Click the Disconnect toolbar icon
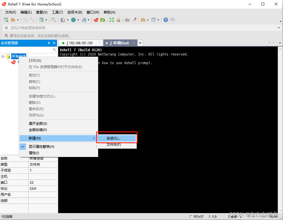Viewport: 283px width, 220px height. pos(26,20)
